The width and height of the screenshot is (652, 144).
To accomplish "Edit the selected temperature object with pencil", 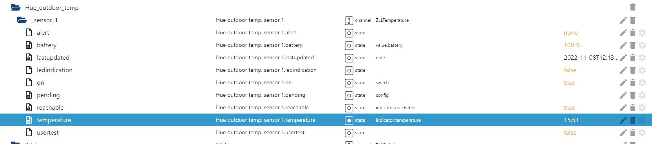I will [x=623, y=120].
